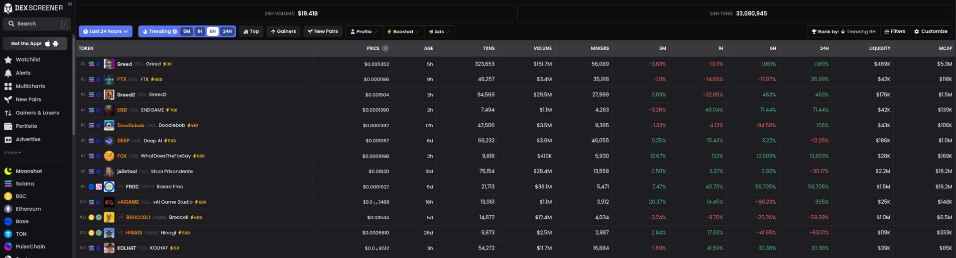Select the Base chain logo in sidebar
This screenshot has width=956, height=258.
[8, 222]
